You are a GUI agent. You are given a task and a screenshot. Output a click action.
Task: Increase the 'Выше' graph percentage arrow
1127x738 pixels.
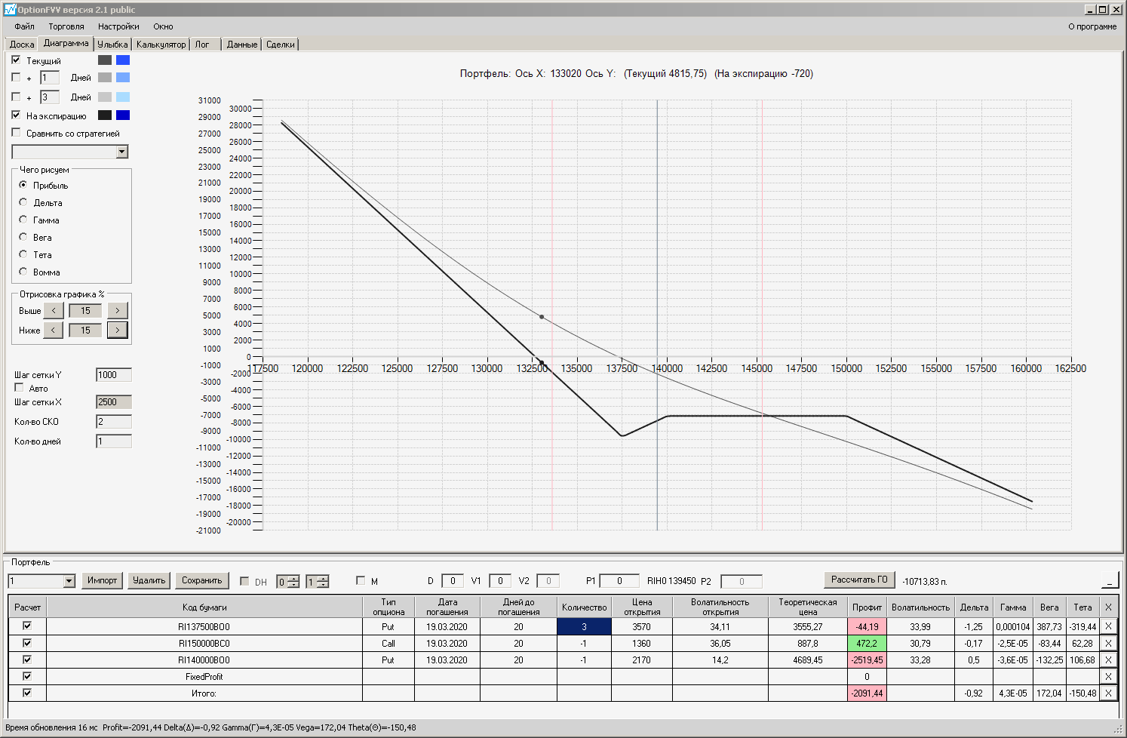coord(118,310)
